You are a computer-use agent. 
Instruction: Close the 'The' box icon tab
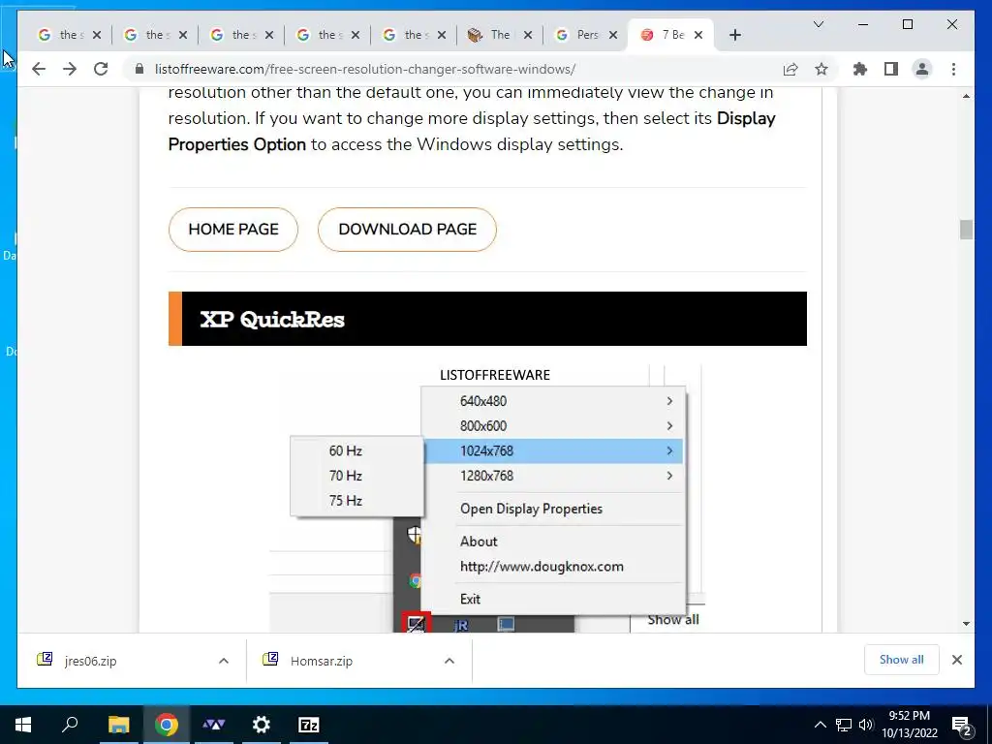528,35
